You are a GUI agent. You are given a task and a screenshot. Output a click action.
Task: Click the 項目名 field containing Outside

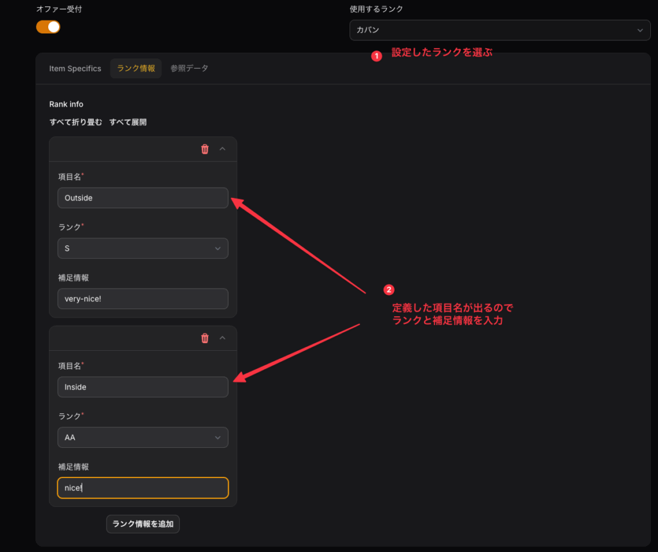142,198
